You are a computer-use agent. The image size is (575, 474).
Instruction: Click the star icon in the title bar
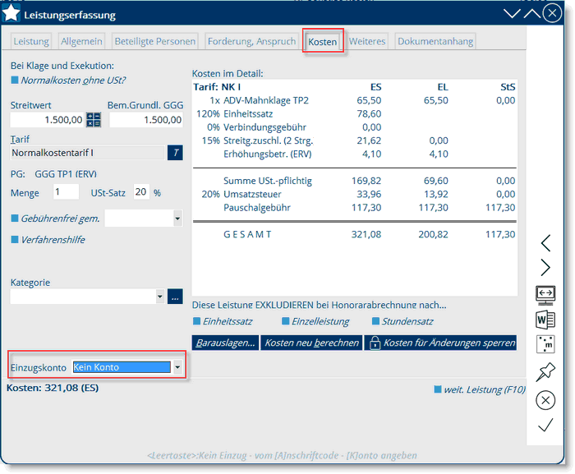(11, 14)
